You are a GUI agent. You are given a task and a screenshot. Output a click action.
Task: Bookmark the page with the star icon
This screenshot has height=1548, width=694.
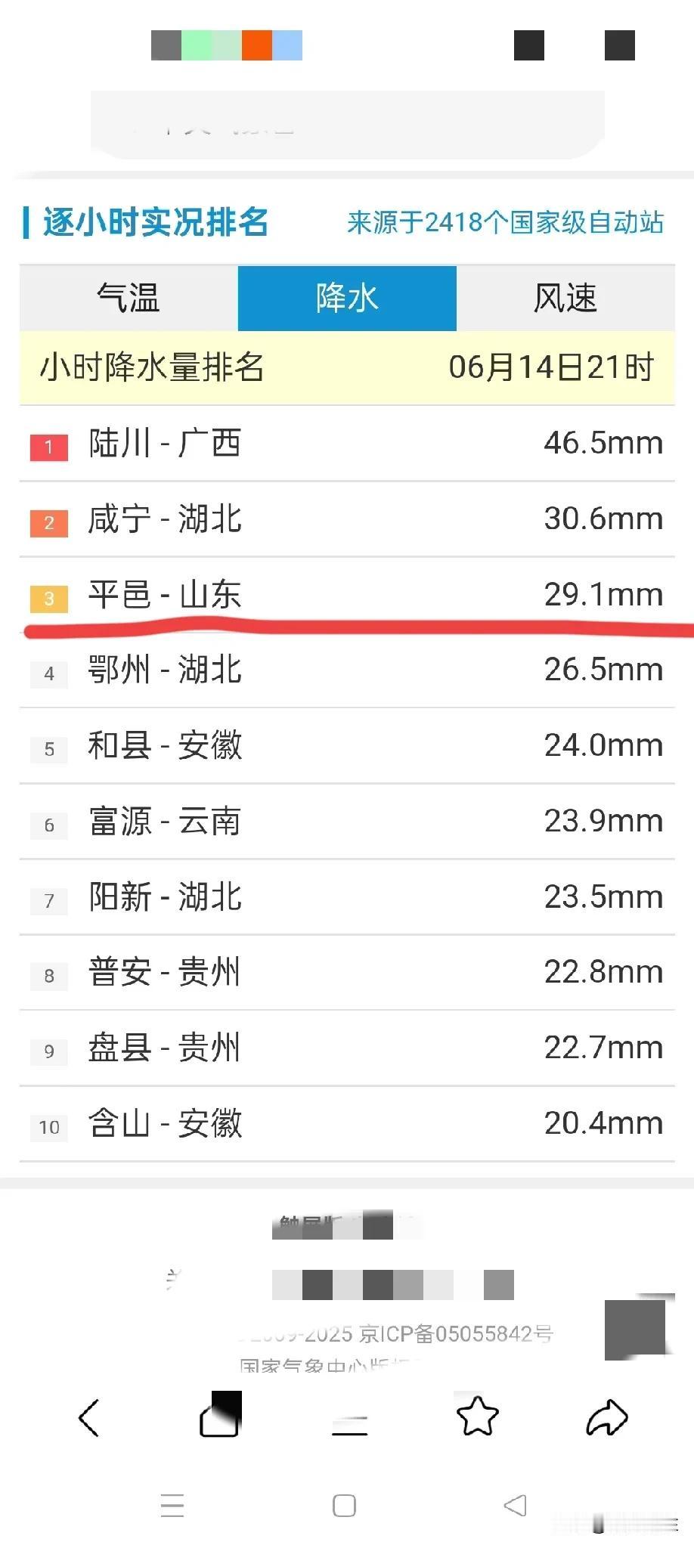tap(478, 1416)
